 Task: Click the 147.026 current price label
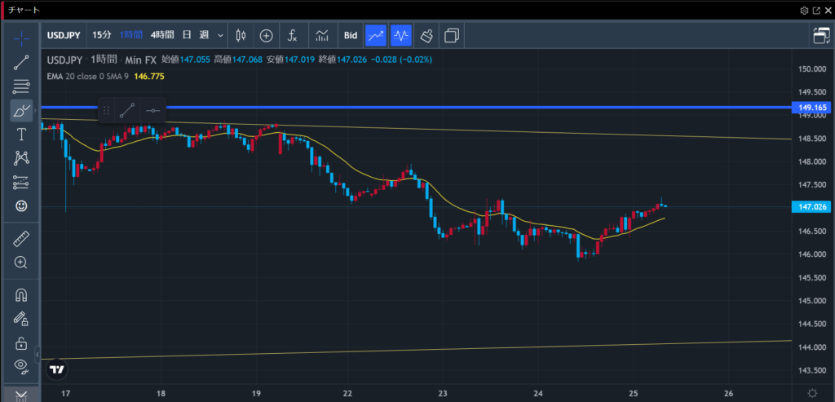[x=812, y=206]
